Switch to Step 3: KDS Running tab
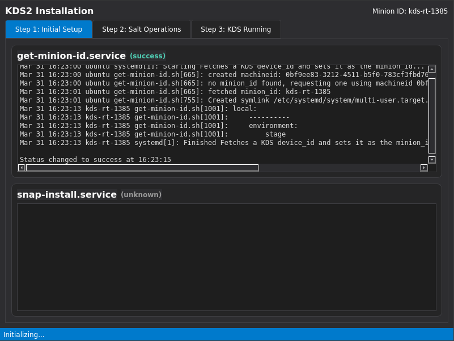The width and height of the screenshot is (454, 341). point(236,29)
